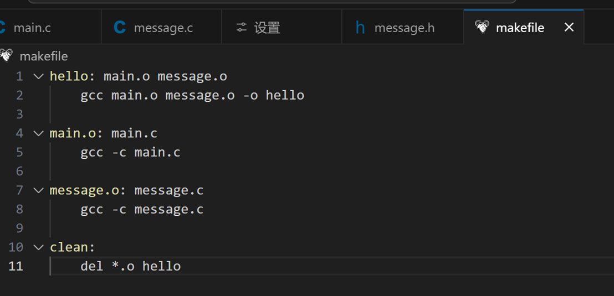Select line number 11 in the gutter
This screenshot has height=296, width=614.
pos(16,266)
